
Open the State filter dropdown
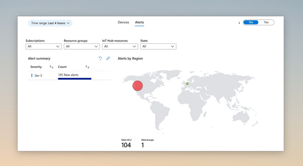point(158,46)
